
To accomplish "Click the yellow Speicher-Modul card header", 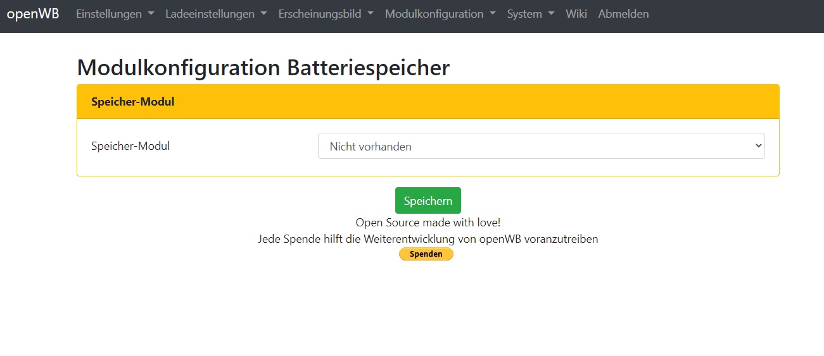I will pos(428,102).
